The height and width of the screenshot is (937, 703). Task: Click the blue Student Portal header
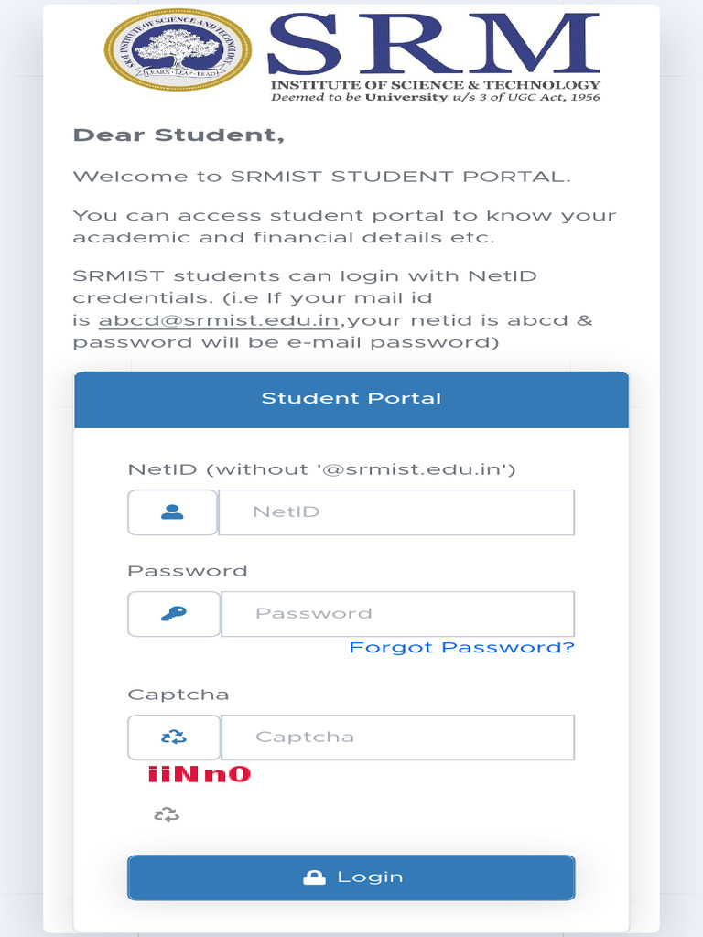[x=351, y=399]
